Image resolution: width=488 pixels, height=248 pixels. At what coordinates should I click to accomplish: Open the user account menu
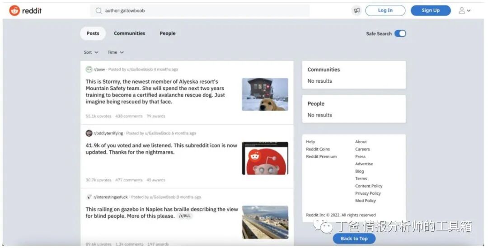(x=465, y=10)
